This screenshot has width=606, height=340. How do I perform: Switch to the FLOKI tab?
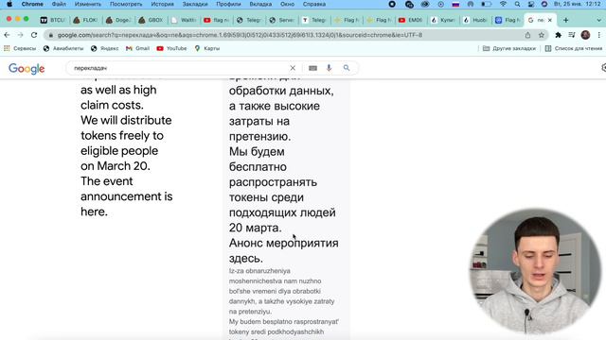[x=86, y=20]
